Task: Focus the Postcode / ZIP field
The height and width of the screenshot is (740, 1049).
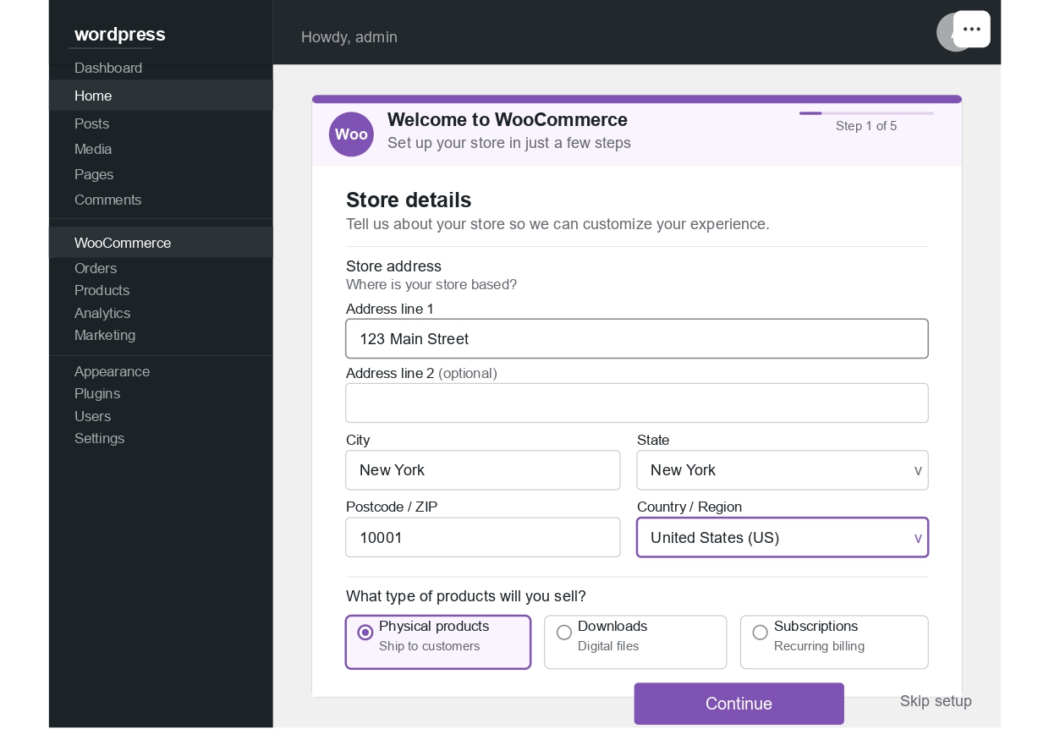Action: coord(483,538)
